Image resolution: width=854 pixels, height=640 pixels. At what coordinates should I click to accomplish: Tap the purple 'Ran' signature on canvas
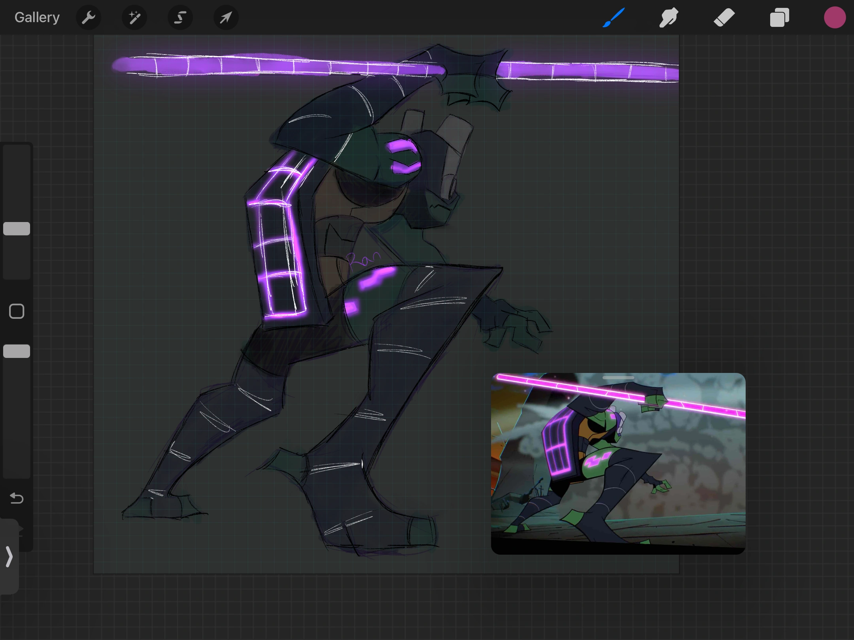(363, 260)
